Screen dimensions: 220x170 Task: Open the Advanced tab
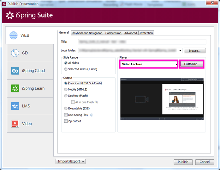[131, 33]
